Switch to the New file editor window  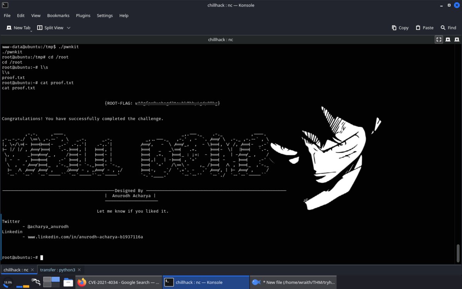coord(293,282)
